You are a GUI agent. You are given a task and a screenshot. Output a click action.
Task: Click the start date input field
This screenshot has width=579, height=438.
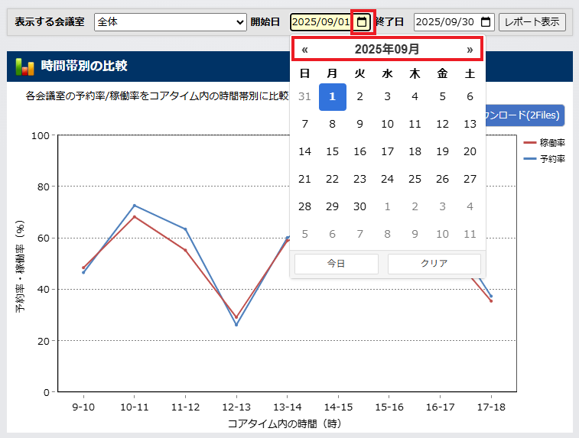click(x=320, y=22)
